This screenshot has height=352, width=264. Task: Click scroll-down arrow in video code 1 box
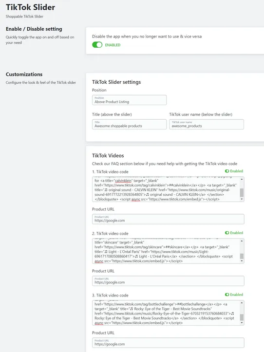pyautogui.click(x=242, y=199)
